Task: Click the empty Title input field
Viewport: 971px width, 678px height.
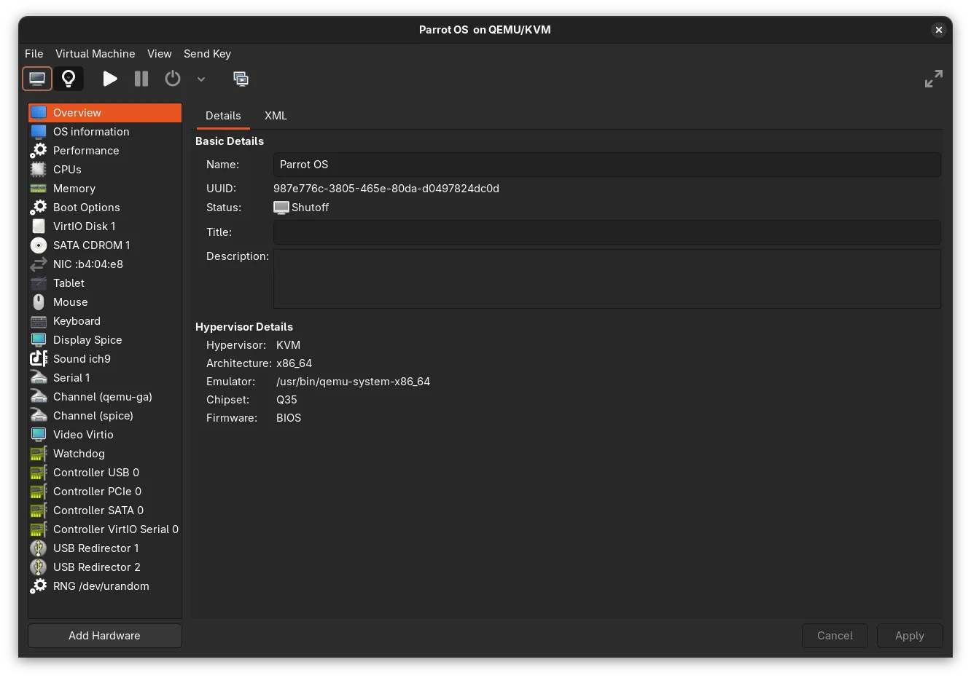Action: click(x=607, y=232)
